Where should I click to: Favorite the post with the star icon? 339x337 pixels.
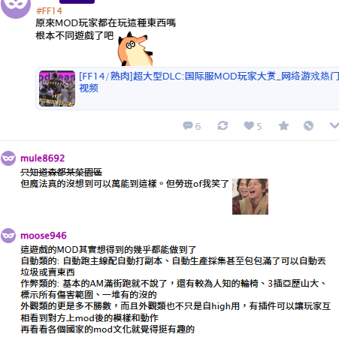(x=283, y=125)
